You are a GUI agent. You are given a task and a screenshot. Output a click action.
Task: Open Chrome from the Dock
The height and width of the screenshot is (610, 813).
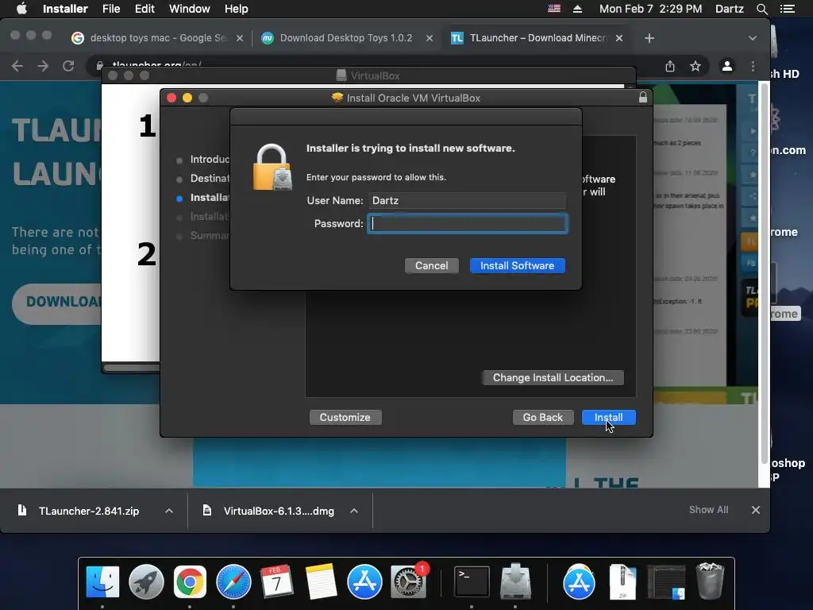[x=190, y=581]
